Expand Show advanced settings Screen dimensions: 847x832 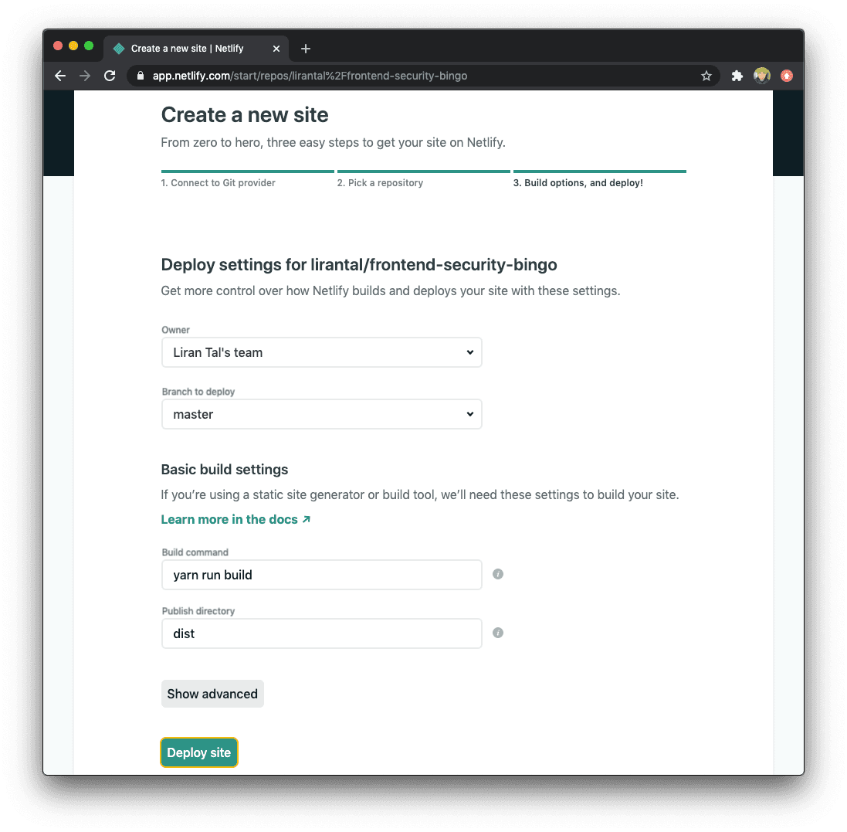212,694
